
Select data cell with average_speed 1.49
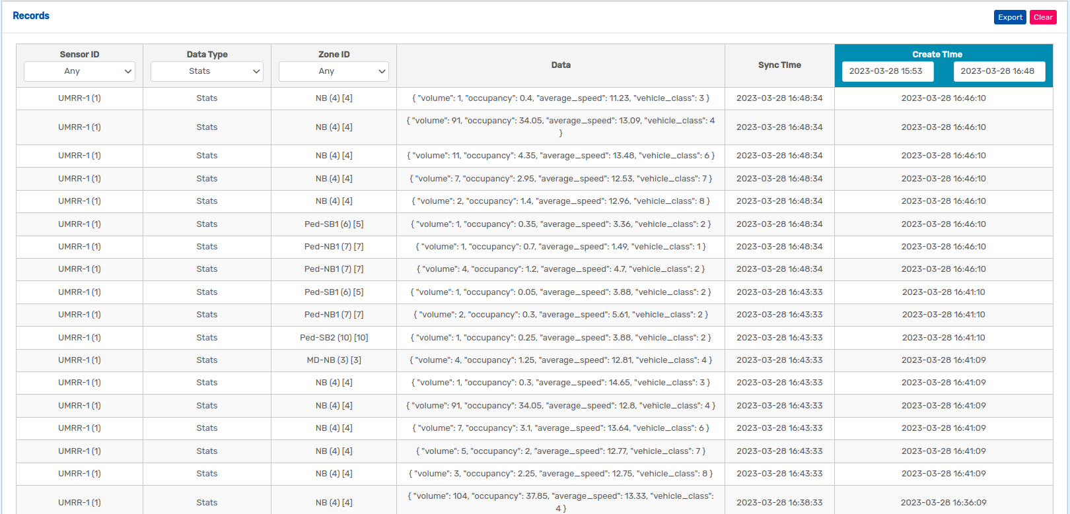561,247
